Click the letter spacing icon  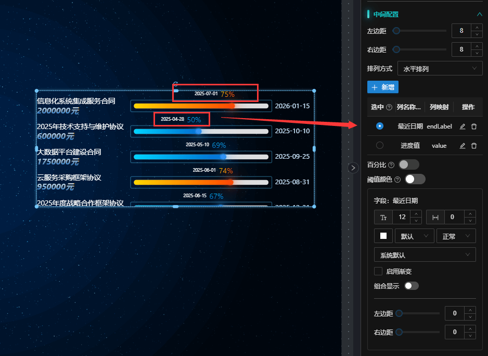click(435, 217)
